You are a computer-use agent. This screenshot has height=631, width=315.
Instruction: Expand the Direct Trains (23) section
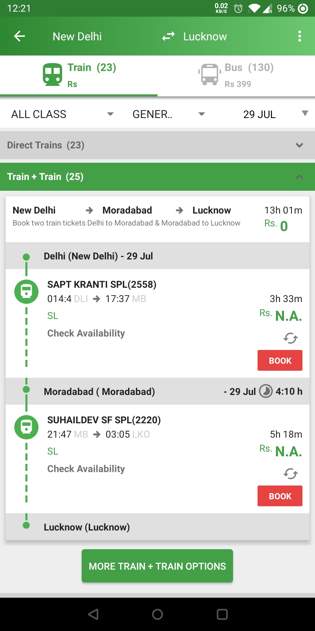click(157, 145)
